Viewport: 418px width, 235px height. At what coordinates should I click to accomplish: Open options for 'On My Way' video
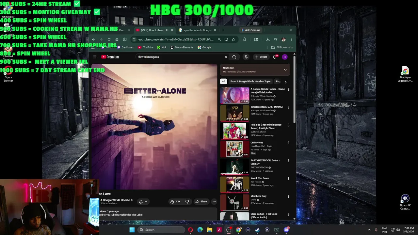288,143
